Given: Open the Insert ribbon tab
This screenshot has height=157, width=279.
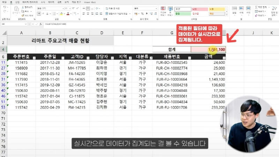Looking at the screenshot, I should 17,2.
